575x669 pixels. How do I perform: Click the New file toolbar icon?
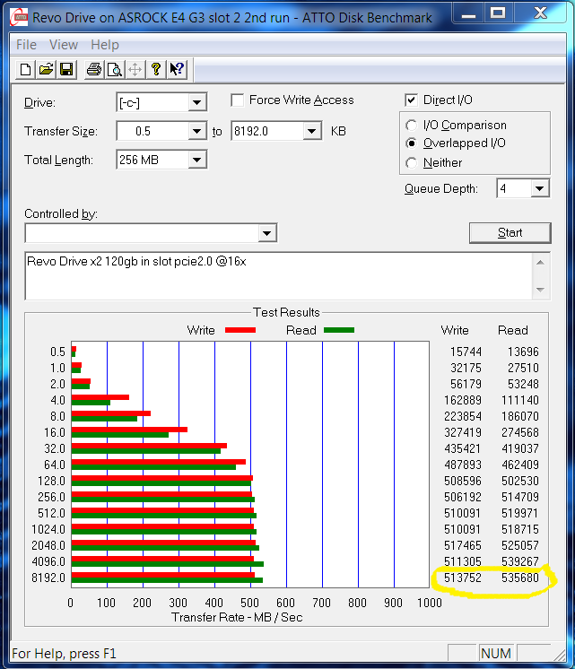26,69
